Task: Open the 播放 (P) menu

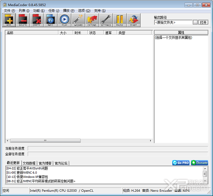Action: coord(69,11)
